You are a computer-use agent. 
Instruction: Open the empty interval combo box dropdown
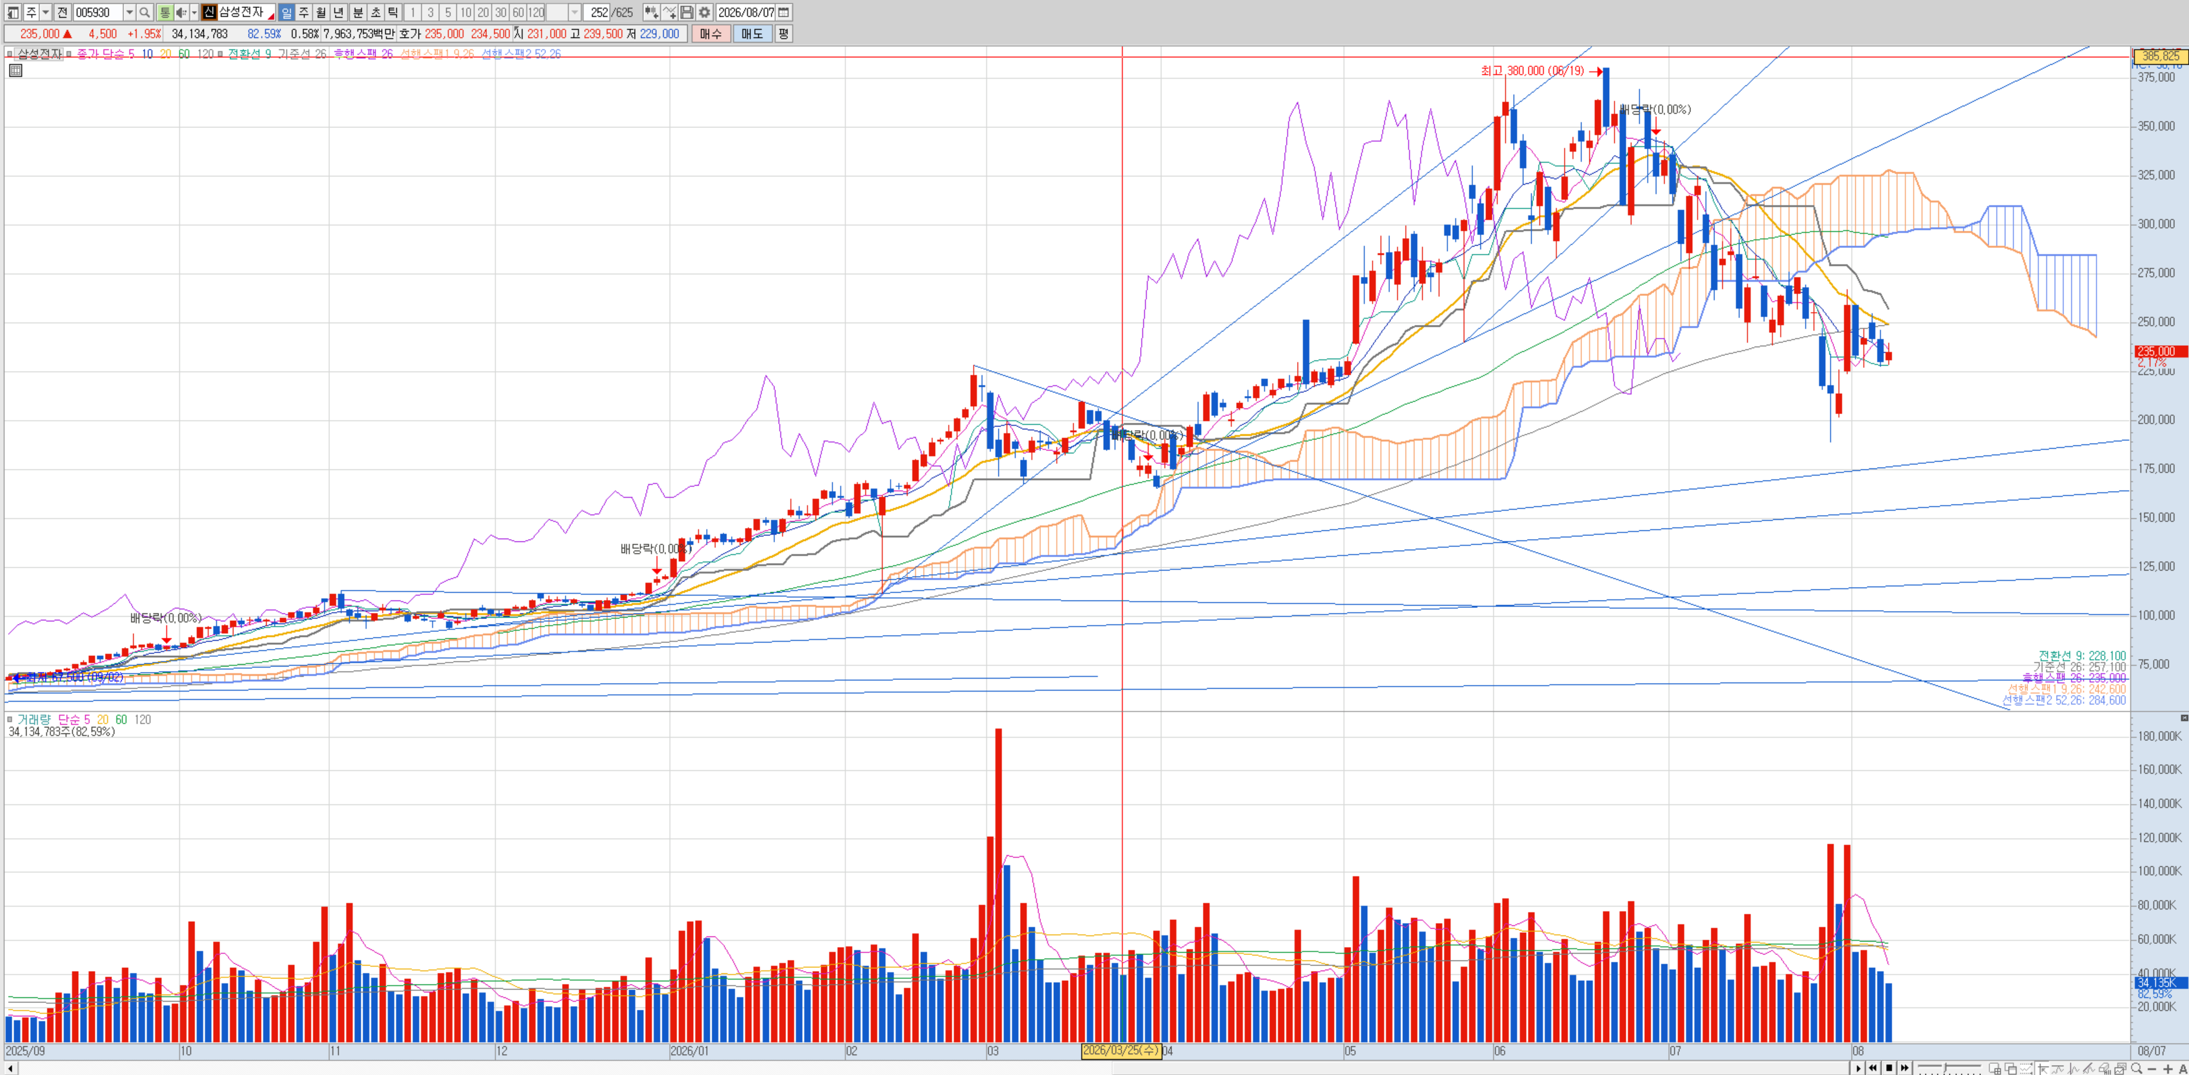pos(574,12)
